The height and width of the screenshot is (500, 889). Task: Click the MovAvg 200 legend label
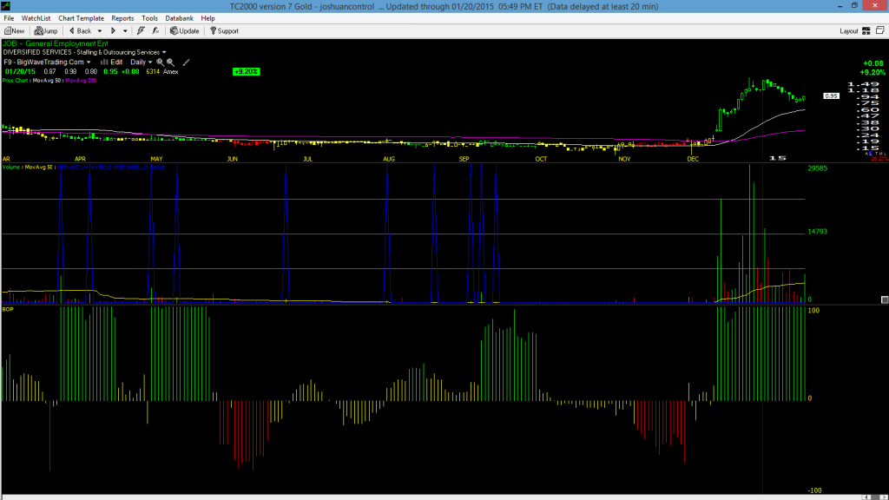click(x=81, y=81)
